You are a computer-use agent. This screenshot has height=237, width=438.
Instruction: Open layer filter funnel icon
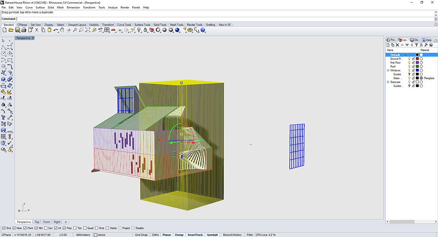pyautogui.click(x=417, y=45)
